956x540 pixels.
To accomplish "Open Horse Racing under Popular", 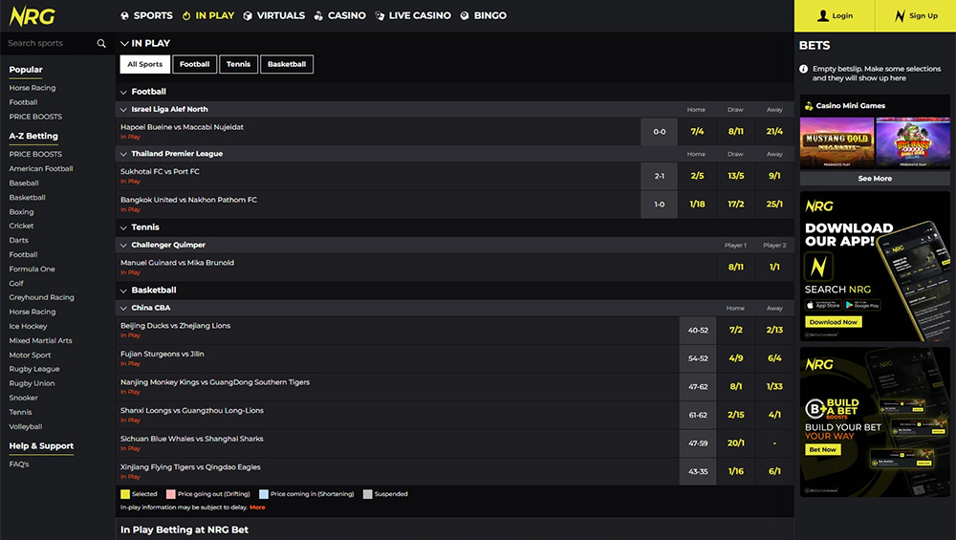I will pos(33,88).
